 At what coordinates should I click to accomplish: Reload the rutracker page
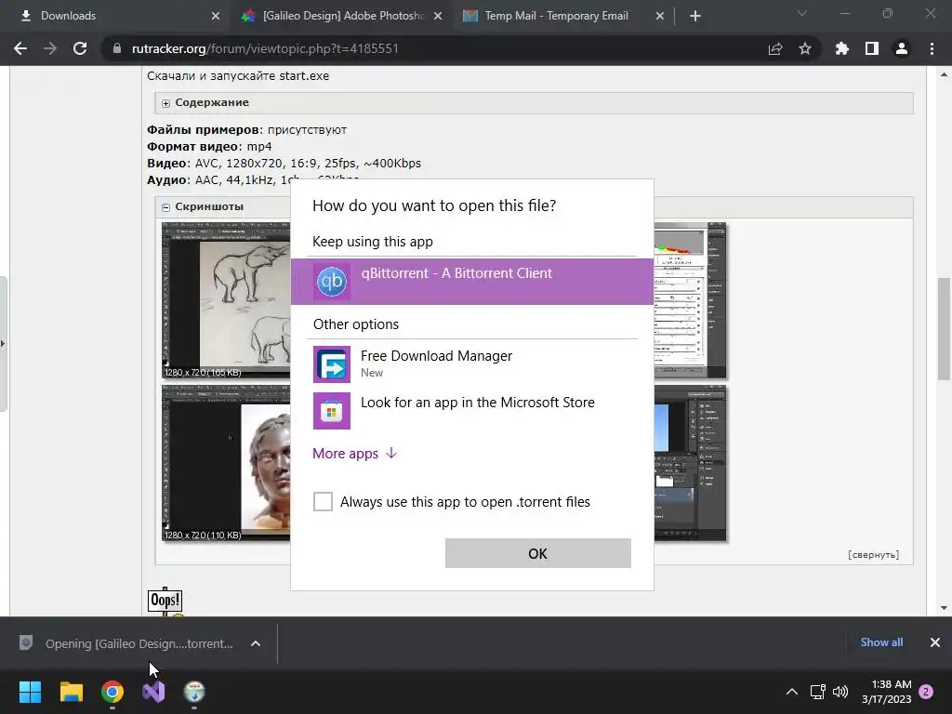80,48
